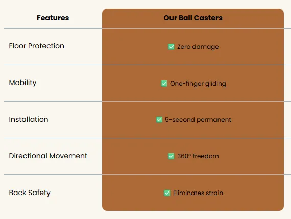Click the word Movement in the feature list

(x=68, y=156)
